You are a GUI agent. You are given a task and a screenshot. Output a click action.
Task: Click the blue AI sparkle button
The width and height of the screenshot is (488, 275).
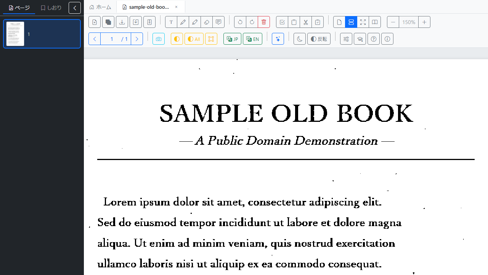click(x=278, y=39)
